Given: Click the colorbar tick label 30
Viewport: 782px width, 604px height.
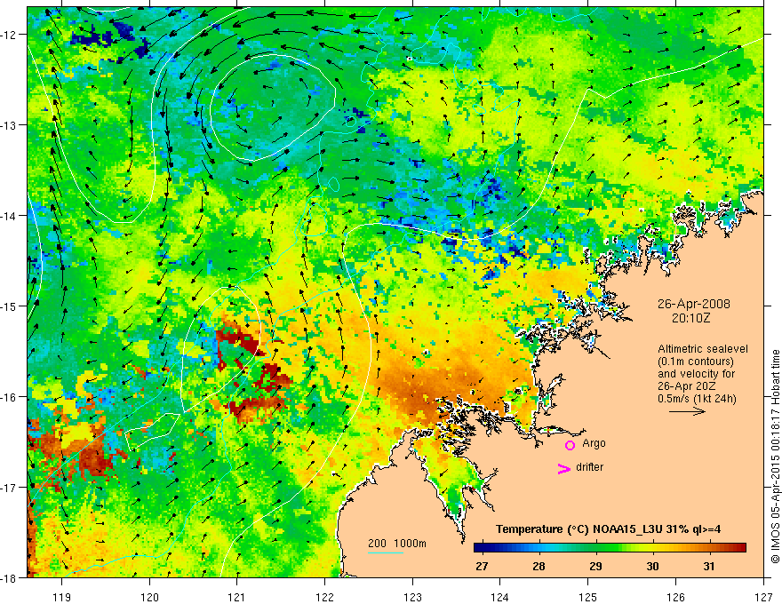Looking at the screenshot, I should coord(652,566).
